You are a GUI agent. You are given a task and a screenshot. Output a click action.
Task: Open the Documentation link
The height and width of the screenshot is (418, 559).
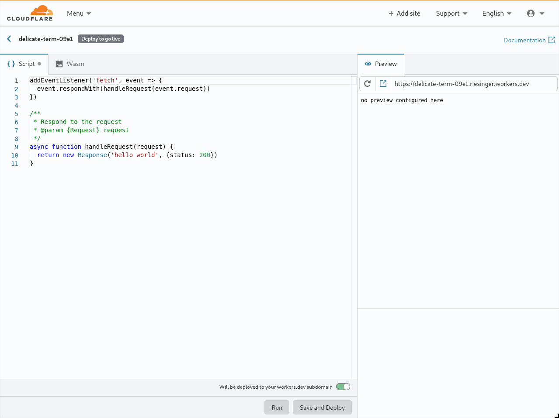pos(524,40)
